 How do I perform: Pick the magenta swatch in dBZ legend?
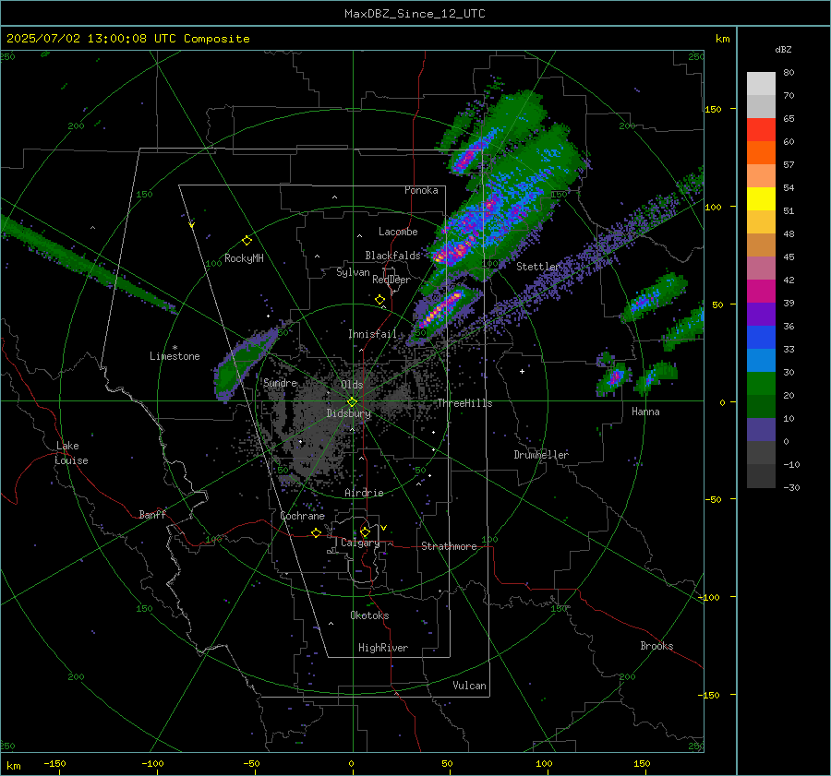pyautogui.click(x=761, y=292)
